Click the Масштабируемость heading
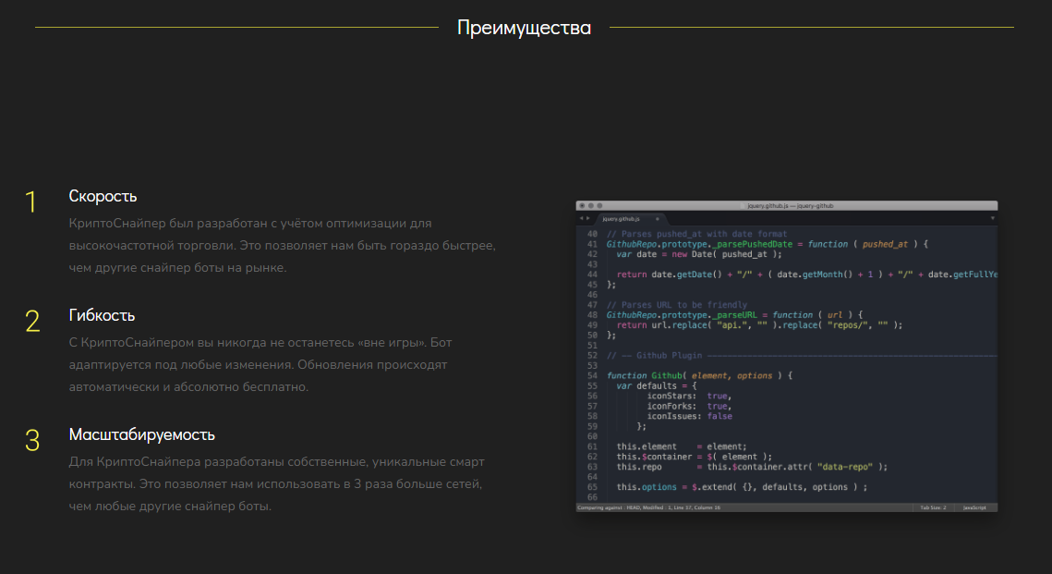 [141, 434]
